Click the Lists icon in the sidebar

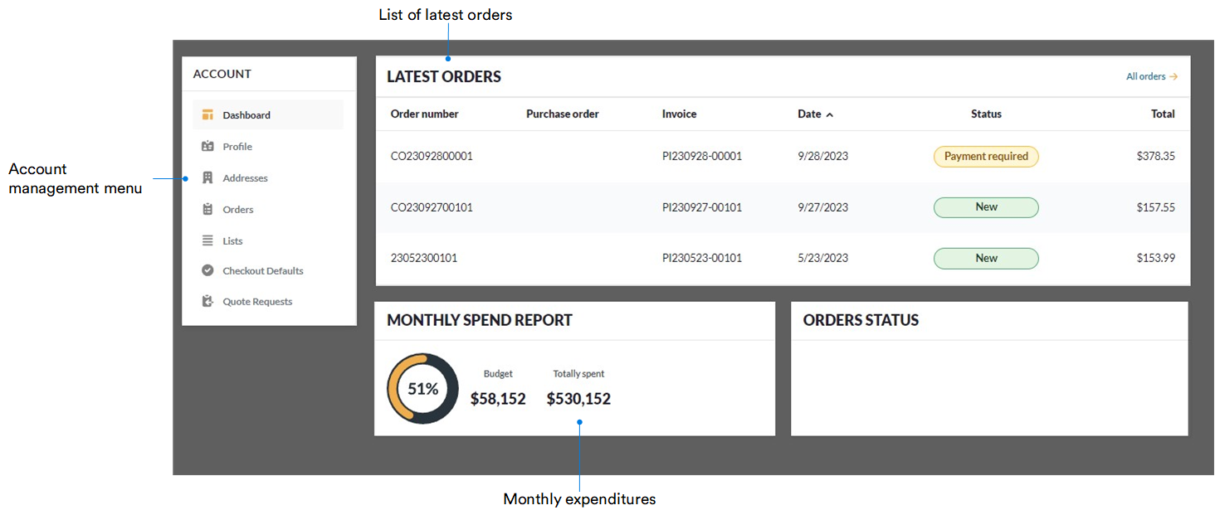(x=207, y=240)
